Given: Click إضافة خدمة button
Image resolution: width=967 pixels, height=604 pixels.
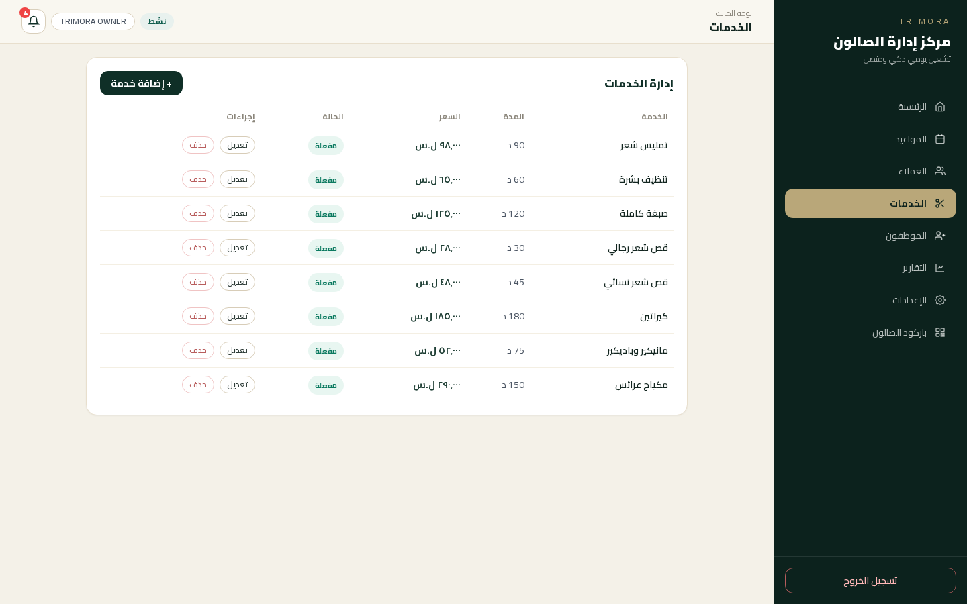Looking at the screenshot, I should point(141,83).
